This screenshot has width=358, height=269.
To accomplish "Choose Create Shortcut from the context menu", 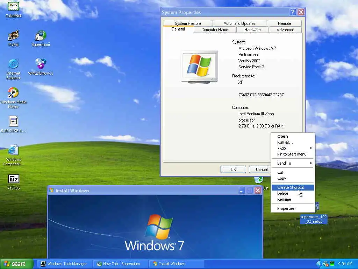I will click(293, 187).
